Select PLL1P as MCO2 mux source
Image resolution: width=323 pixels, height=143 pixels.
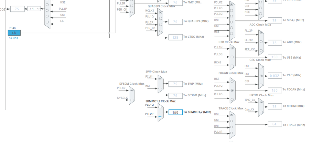(x=48, y=10)
